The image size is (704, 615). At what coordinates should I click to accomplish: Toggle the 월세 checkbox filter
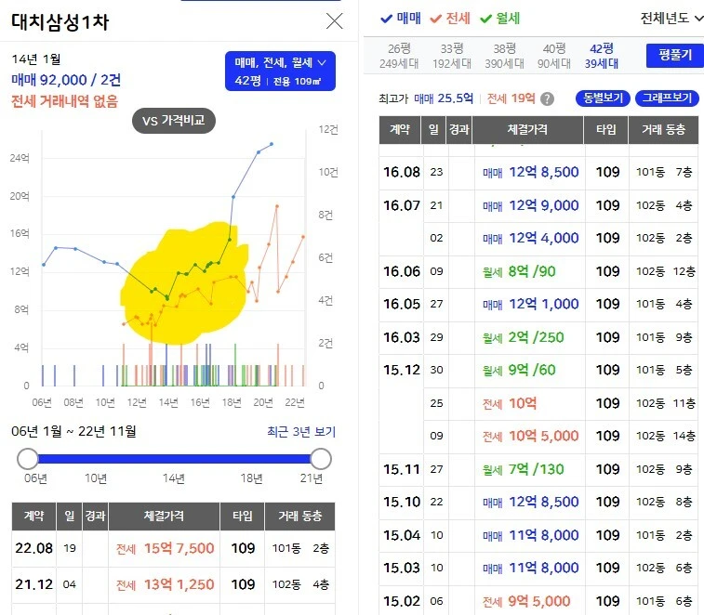(x=499, y=19)
